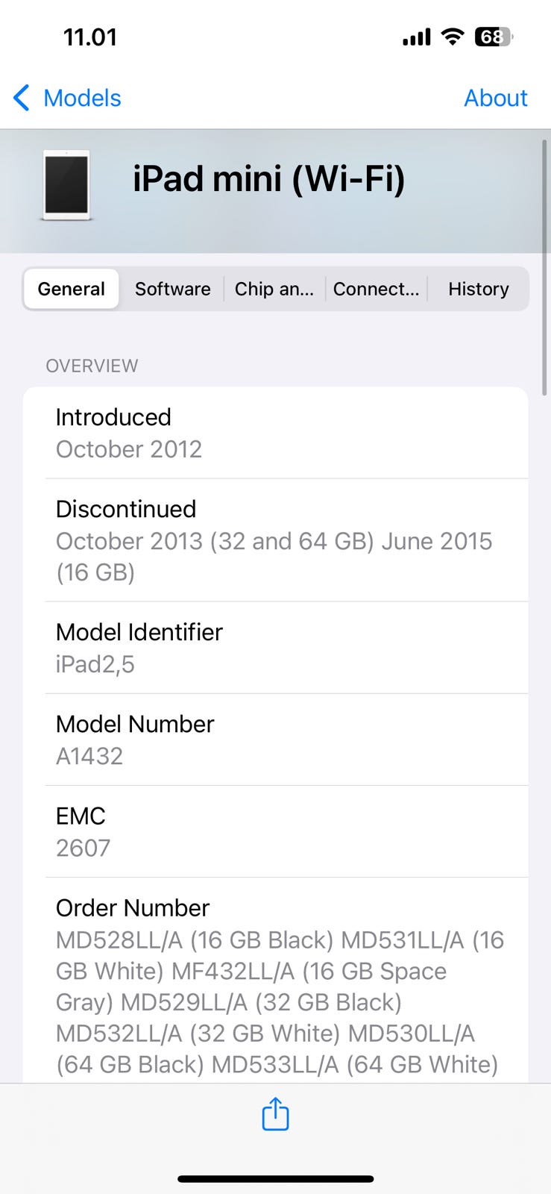551x1194 pixels.
Task: Tap the share icon in bottom toolbar
Action: (x=275, y=1114)
